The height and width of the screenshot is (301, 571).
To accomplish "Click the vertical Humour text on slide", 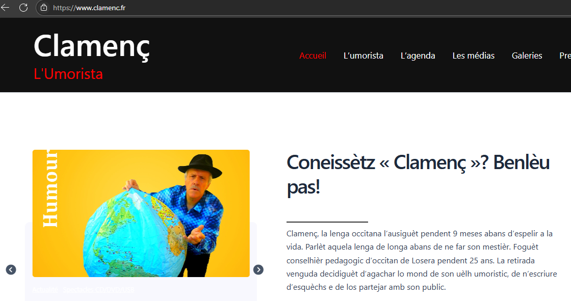I will point(49,188).
